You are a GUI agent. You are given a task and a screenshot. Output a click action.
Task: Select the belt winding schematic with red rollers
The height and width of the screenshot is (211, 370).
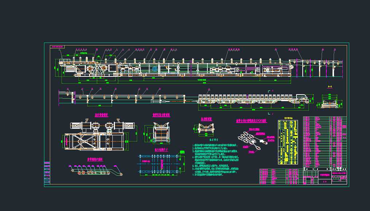point(96,170)
